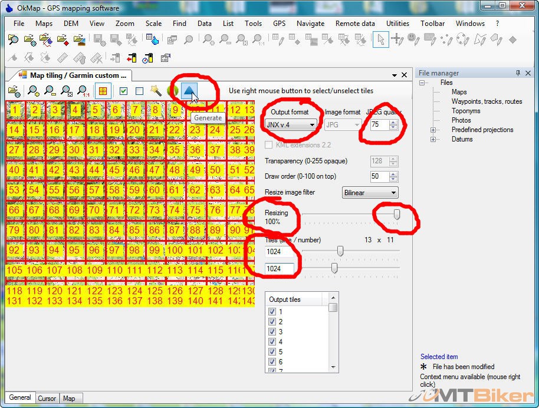Switch to the Cursor tab
Image resolution: width=539 pixels, height=408 pixels.
[x=47, y=399]
